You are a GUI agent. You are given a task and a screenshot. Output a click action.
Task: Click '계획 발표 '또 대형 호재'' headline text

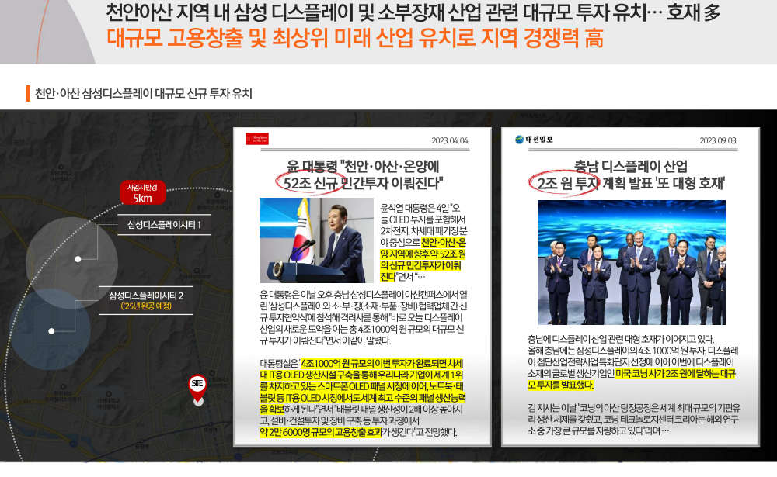(x=663, y=184)
